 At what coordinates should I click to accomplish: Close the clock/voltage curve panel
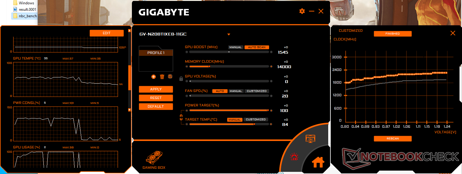tap(453, 33)
